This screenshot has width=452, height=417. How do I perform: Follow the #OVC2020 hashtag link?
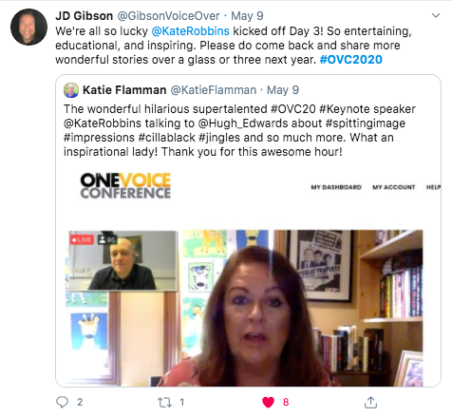click(x=351, y=60)
